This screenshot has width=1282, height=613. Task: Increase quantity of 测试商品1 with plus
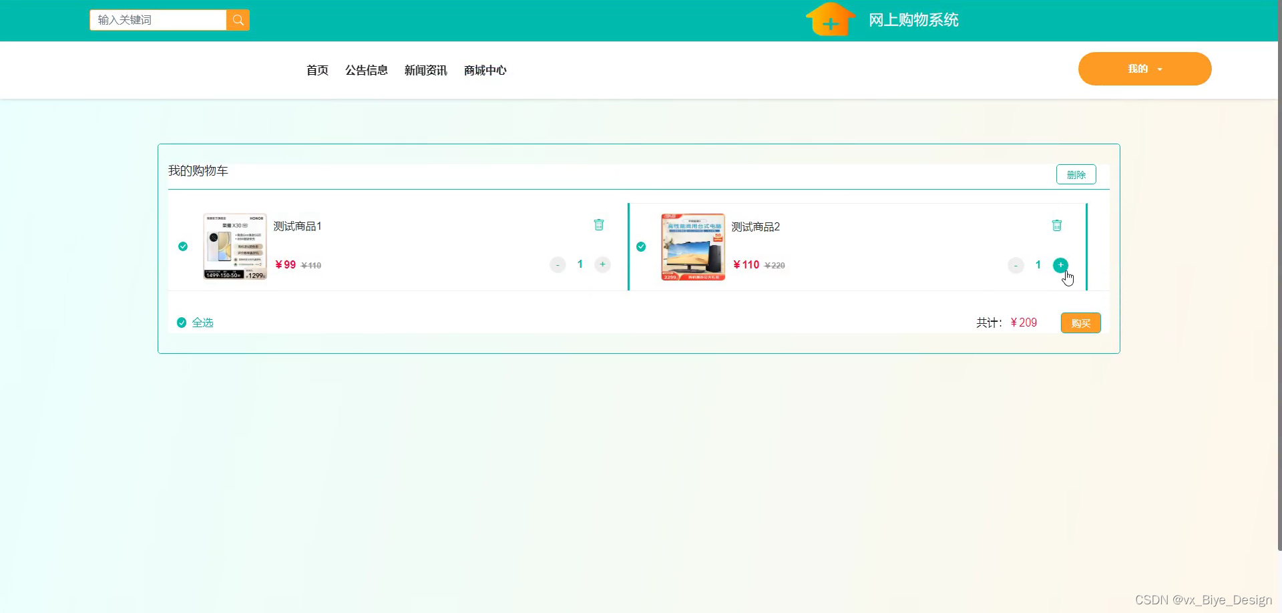click(602, 264)
